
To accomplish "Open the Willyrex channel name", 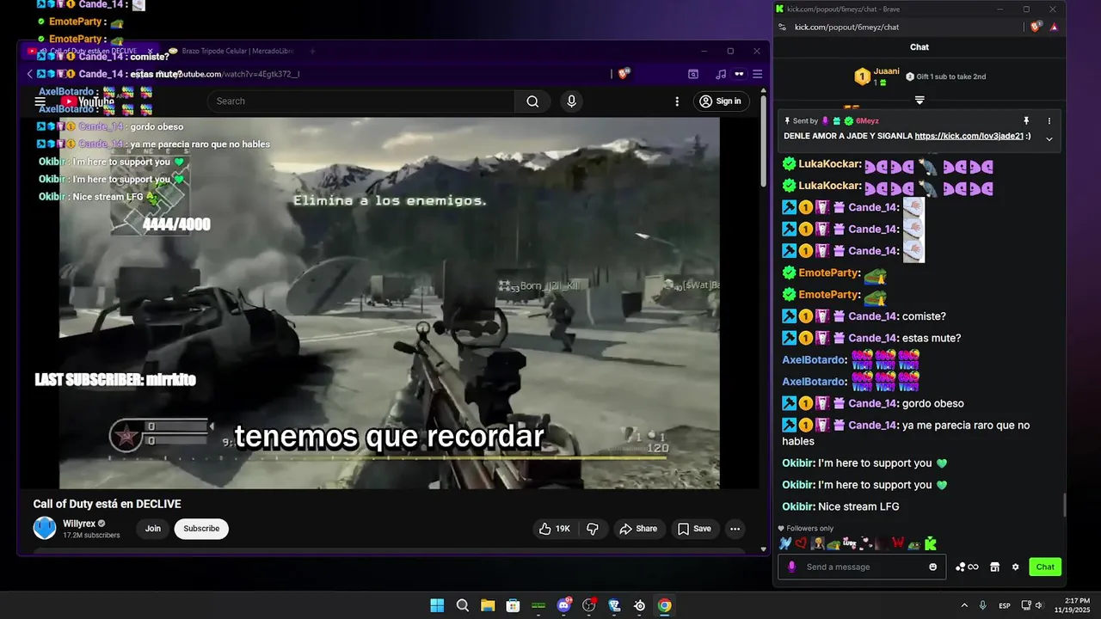I will pyautogui.click(x=79, y=524).
